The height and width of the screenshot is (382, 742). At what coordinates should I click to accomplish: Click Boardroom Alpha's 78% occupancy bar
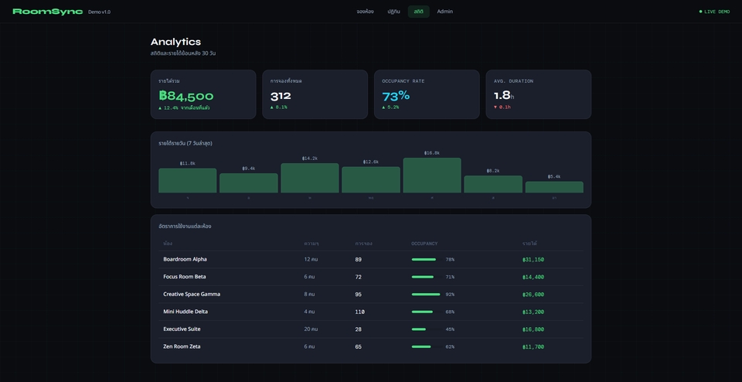(x=427, y=259)
